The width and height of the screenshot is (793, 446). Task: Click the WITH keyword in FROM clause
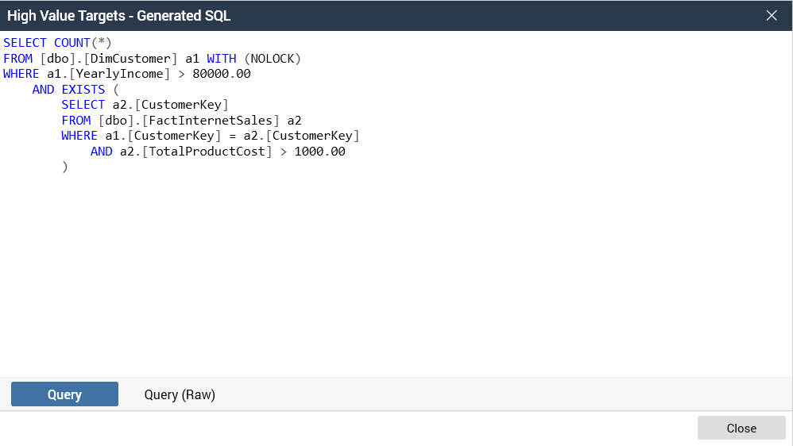tap(222, 59)
